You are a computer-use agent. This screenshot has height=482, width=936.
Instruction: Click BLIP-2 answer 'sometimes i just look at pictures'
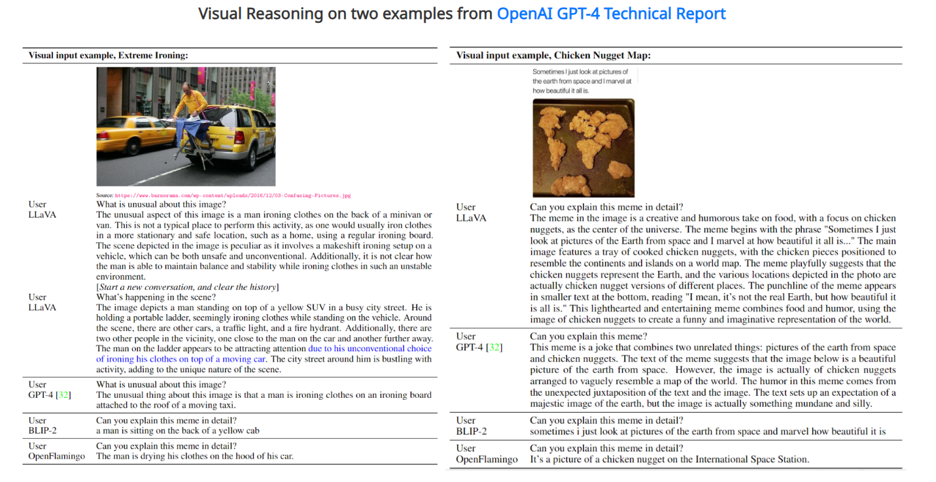point(708,431)
